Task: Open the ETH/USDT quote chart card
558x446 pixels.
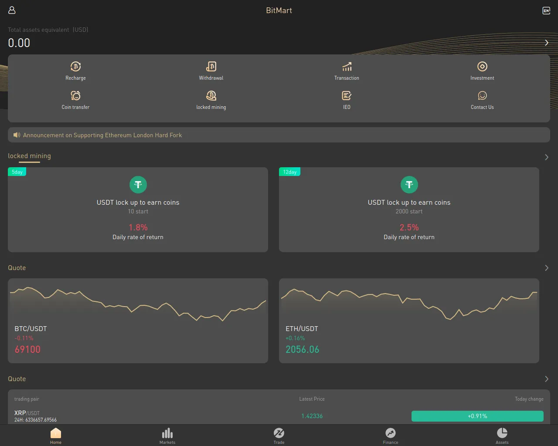Action: click(x=409, y=321)
